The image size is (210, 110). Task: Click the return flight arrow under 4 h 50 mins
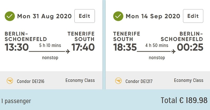pyautogui.click(x=156, y=52)
